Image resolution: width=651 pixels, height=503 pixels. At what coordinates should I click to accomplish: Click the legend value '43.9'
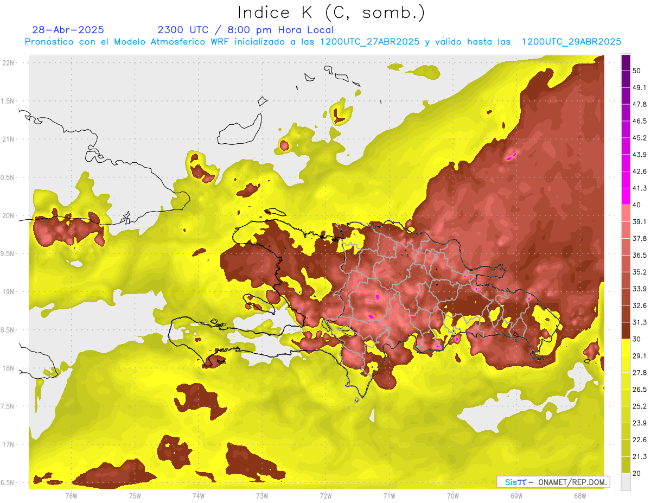pyautogui.click(x=640, y=155)
